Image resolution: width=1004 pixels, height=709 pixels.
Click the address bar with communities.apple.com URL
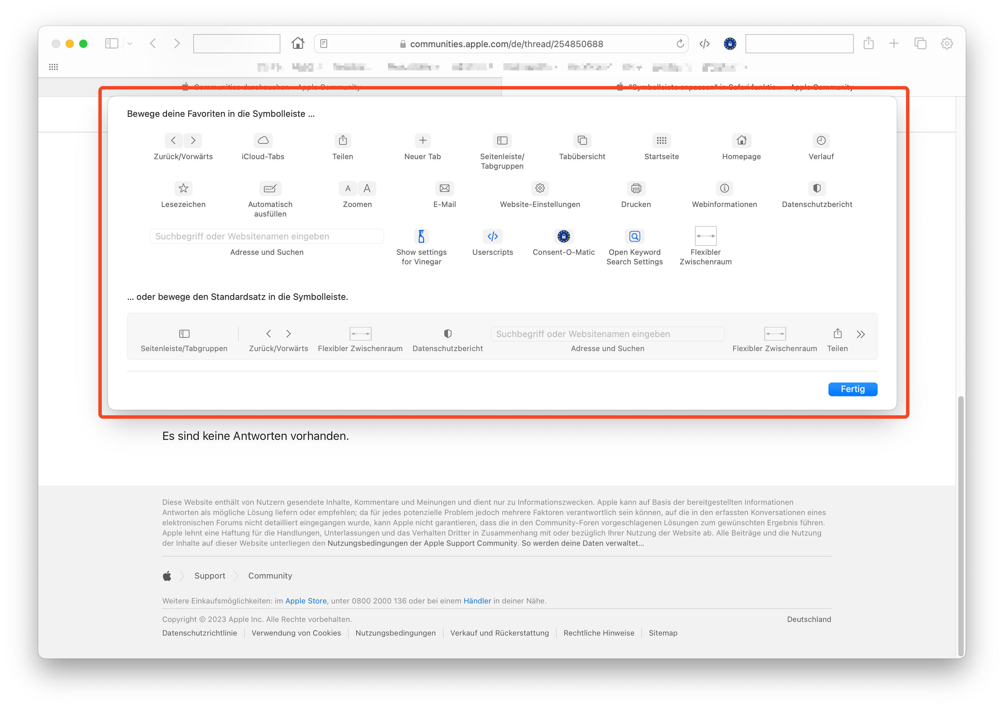506,44
